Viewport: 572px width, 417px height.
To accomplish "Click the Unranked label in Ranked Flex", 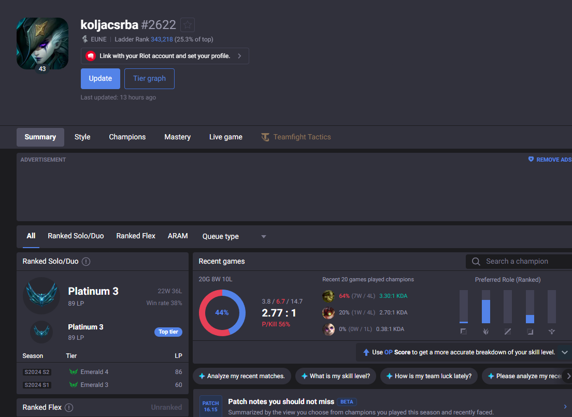I will click(x=166, y=407).
